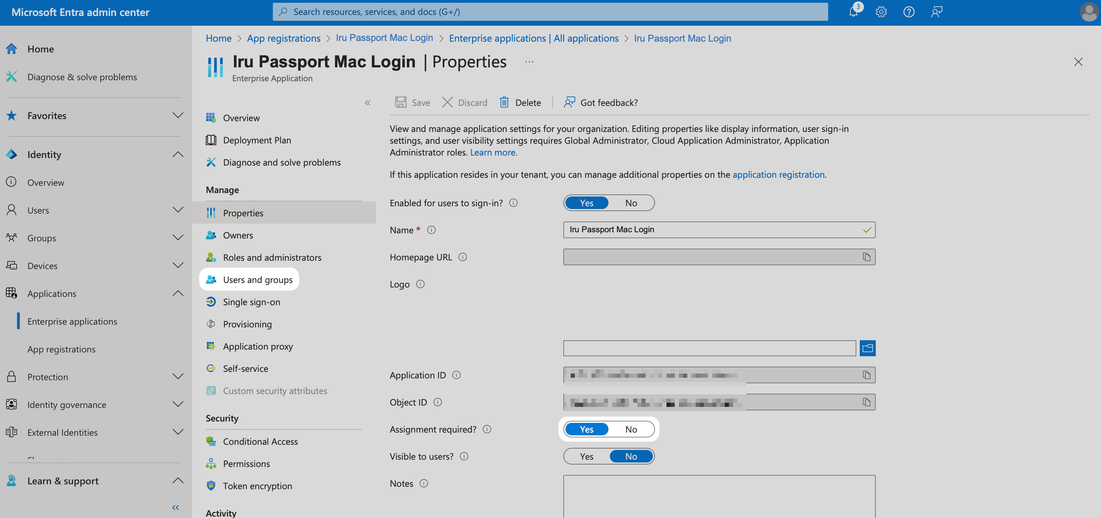
Task: Expand the Identity governance section
Action: coord(178,404)
